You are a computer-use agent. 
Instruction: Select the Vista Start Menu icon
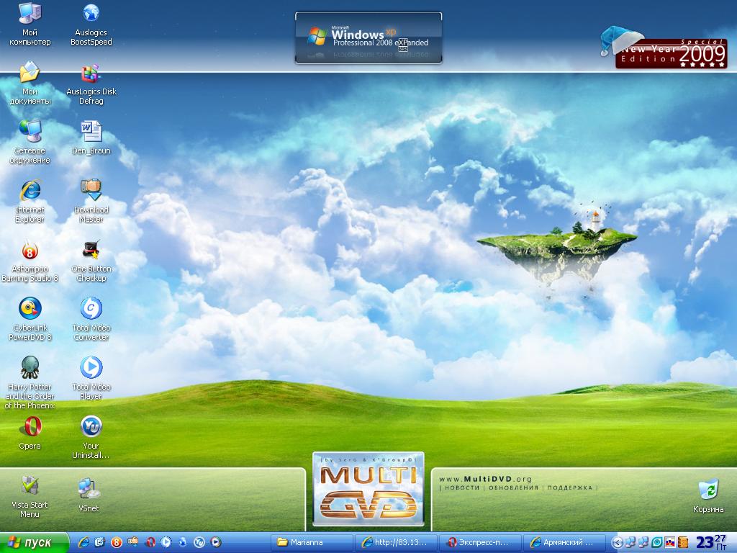30,486
